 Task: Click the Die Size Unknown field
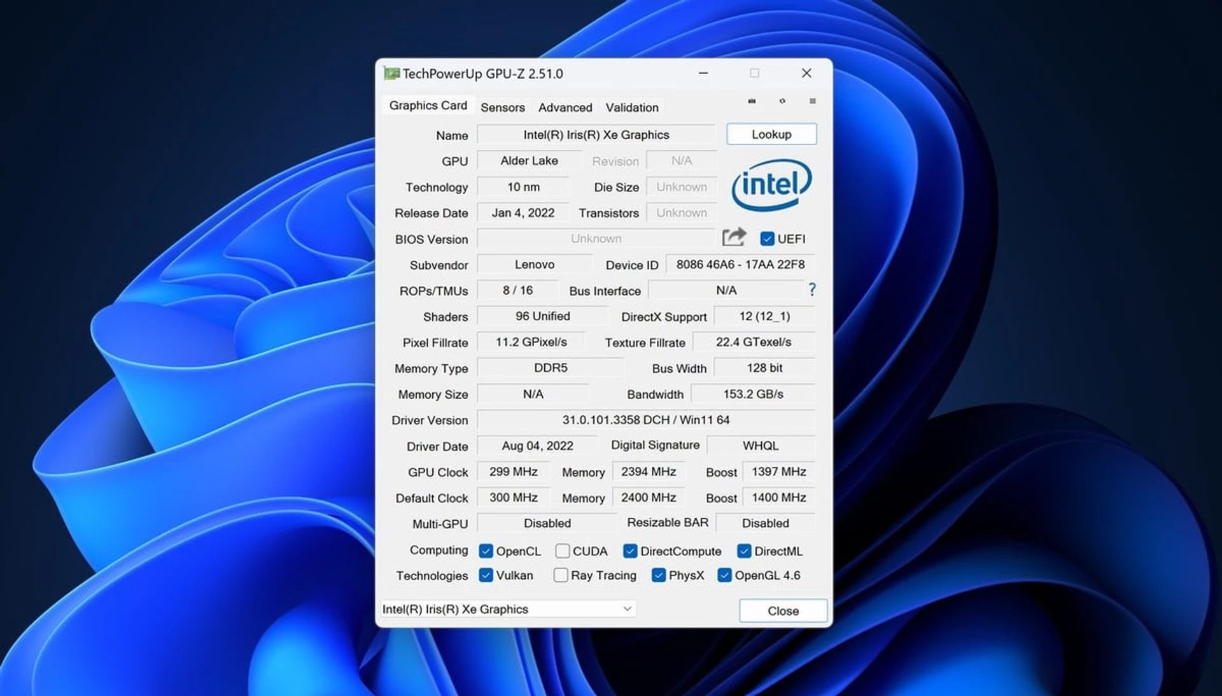[x=682, y=187]
